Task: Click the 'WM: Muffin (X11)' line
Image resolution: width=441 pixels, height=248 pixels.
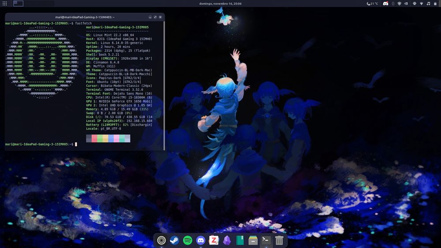Action: coord(101,66)
